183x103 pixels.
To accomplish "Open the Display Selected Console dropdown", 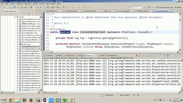I will [x=170, y=56].
